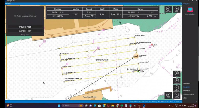Click cursor longitude 4.11832° W
Image resolution: width=199 pixels, height=108 pixels.
coord(134,16)
